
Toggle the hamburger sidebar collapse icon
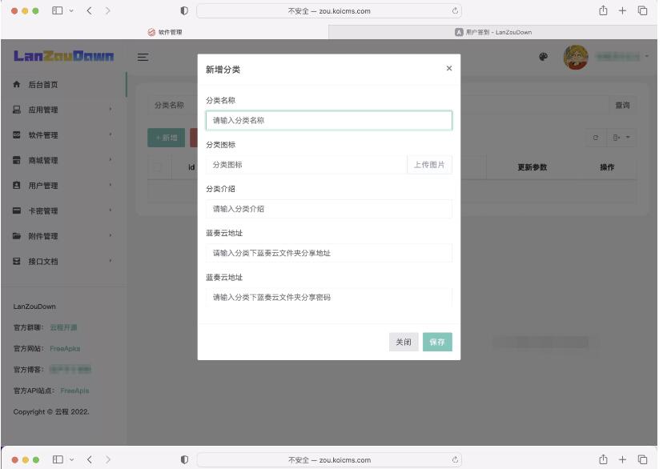tap(142, 58)
